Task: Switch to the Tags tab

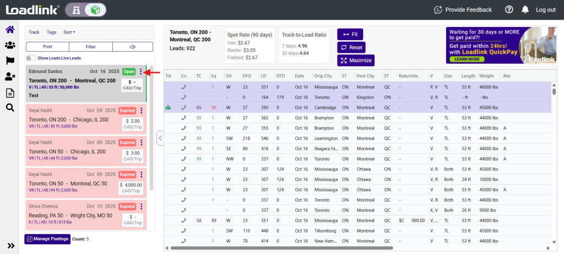Action: click(51, 32)
